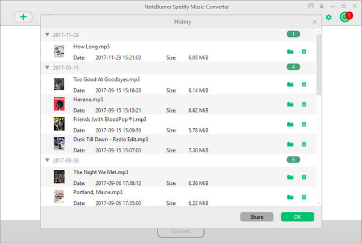
Task: Open history icon with red badge
Action: (346, 17)
